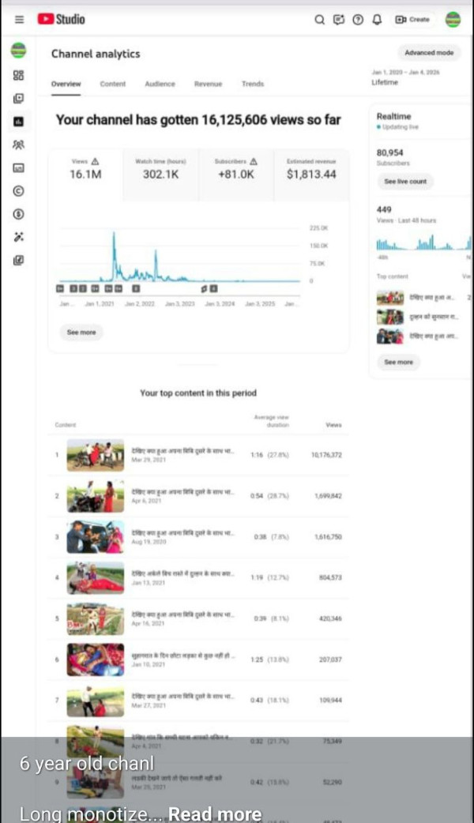This screenshot has height=823, width=474.
Task: Click the search magnifier icon
Action: click(x=319, y=20)
